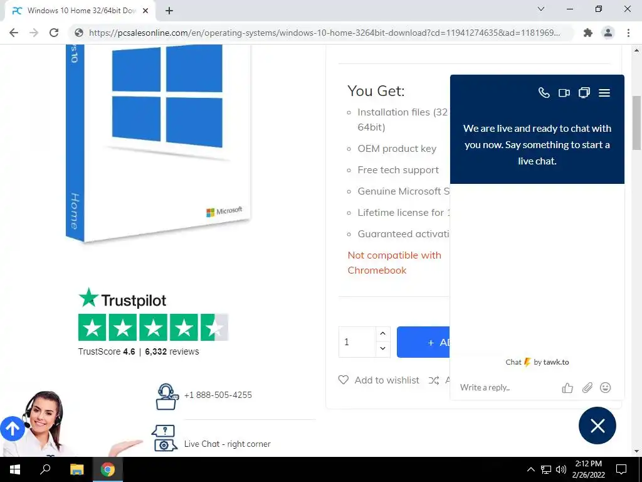Click the phone number +1 888-505-4255

click(218, 395)
